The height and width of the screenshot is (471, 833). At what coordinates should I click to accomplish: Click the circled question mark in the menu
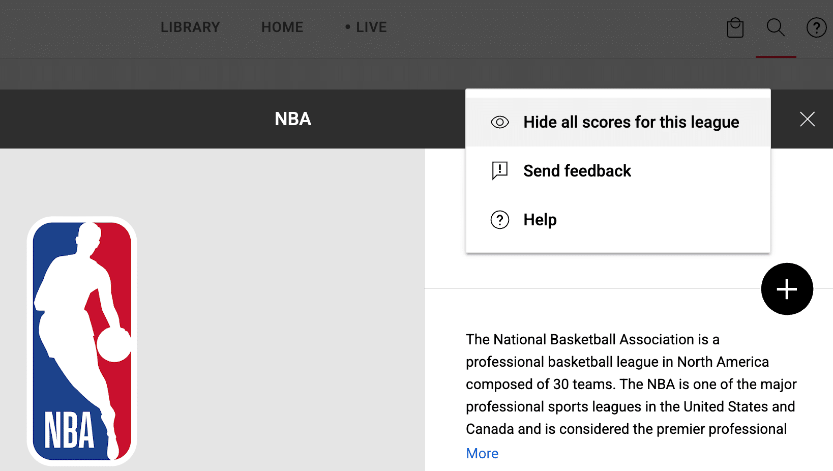[499, 220]
